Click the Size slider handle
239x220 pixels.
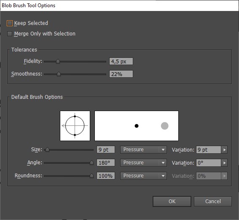pos(47,149)
